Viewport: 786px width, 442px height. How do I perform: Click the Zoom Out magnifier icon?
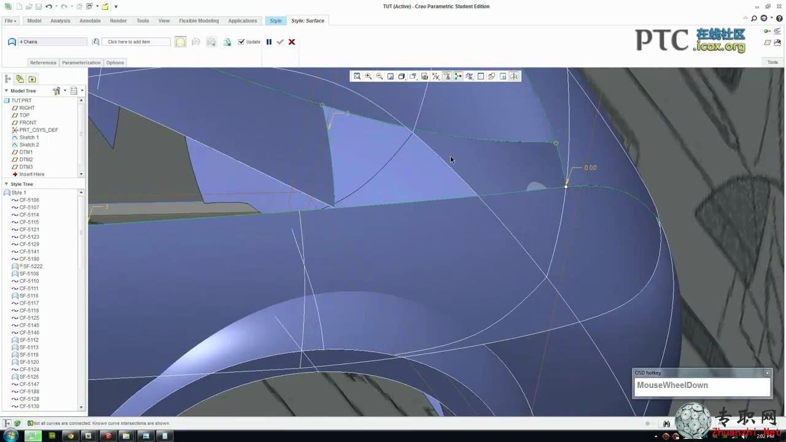[x=379, y=76]
